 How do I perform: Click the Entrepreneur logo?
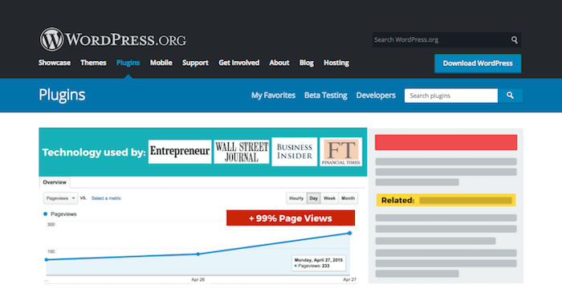180,152
